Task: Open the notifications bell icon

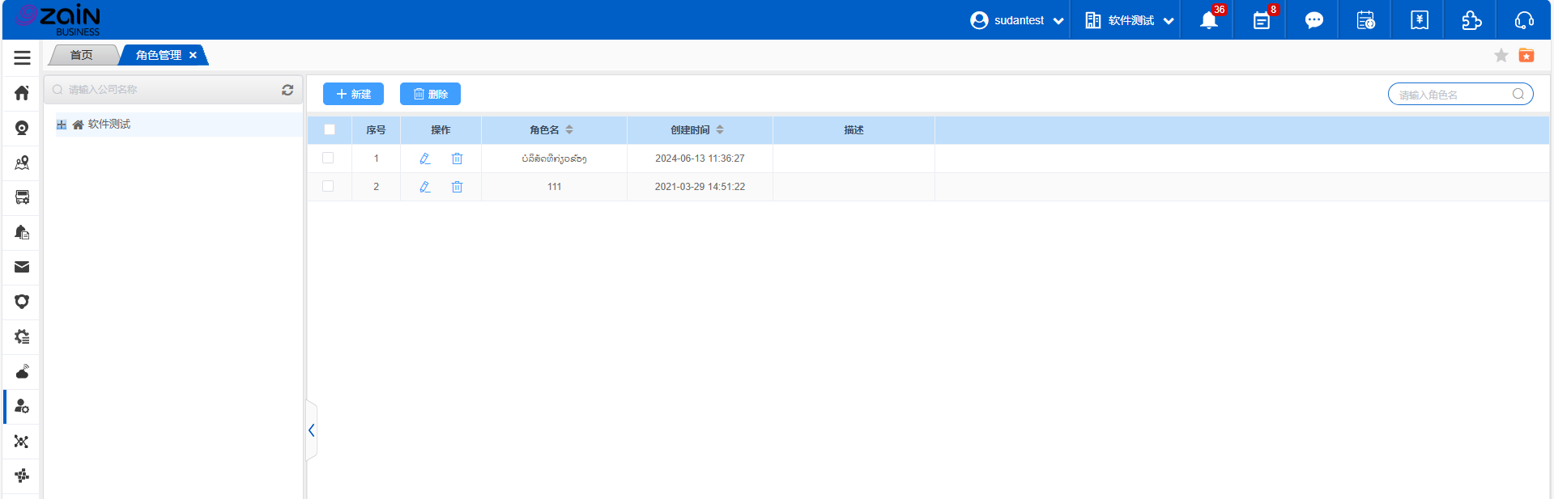Action: (1208, 20)
